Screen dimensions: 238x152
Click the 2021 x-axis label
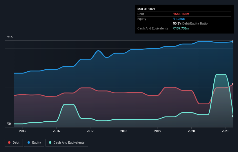click(225, 131)
